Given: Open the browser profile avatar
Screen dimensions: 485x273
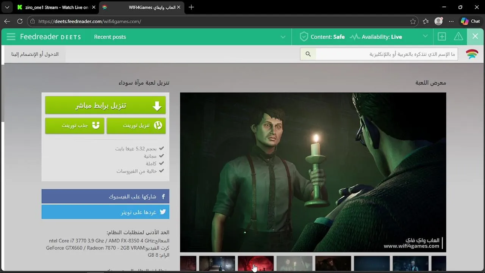Looking at the screenshot, I should [438, 21].
